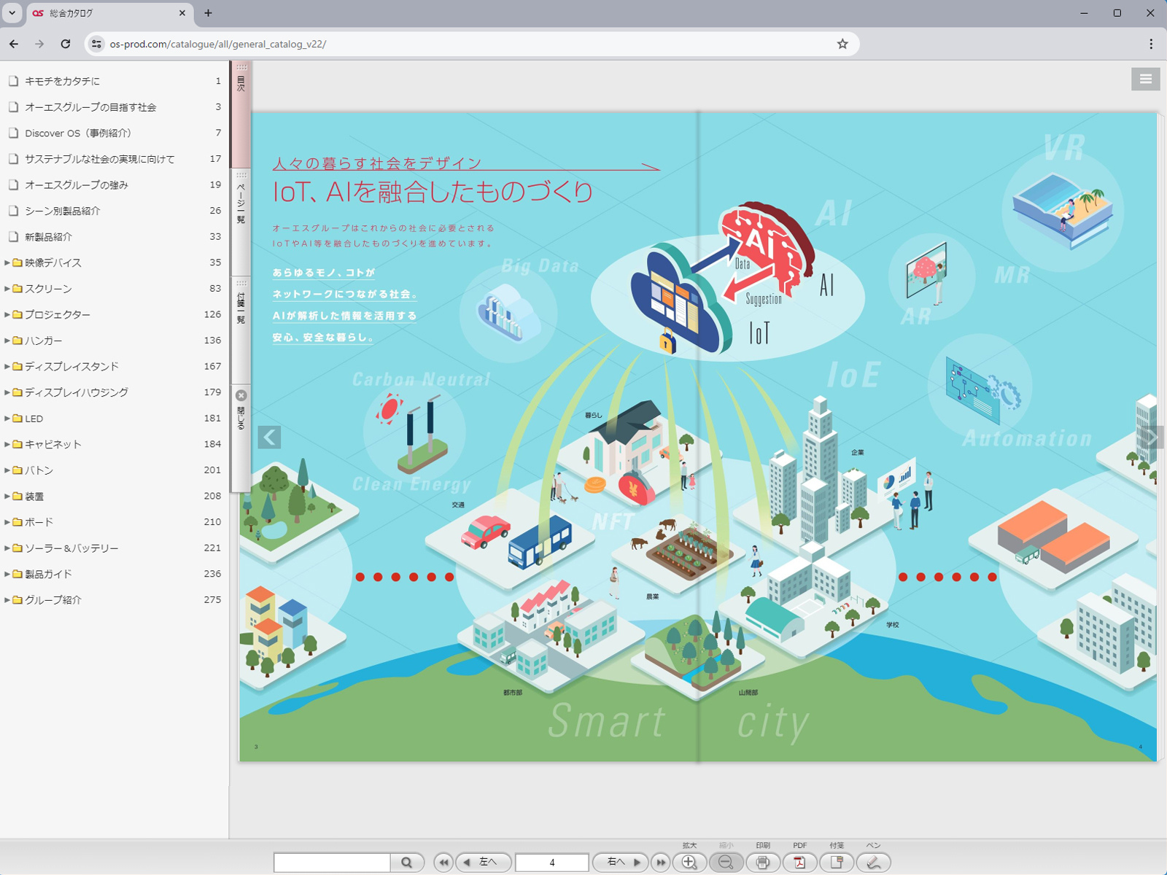1167x875 pixels.
Task: Click the address bar URL text
Action: [x=217, y=44]
